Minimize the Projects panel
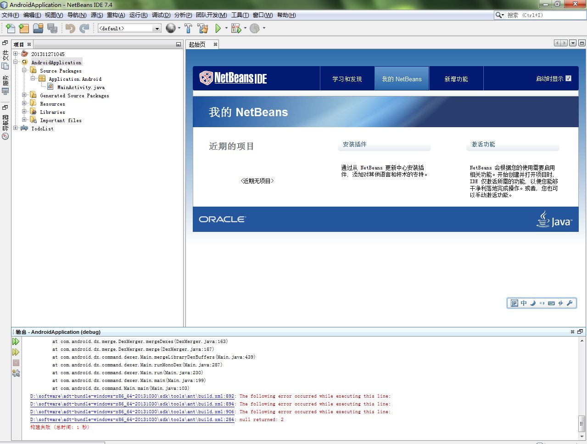This screenshot has height=444, width=587. [x=179, y=45]
